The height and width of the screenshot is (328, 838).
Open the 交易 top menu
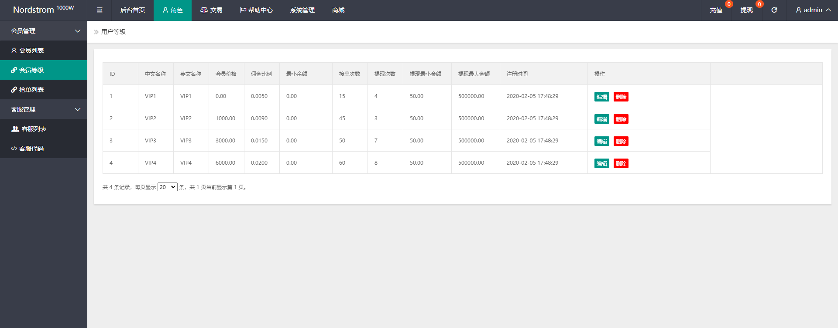pyautogui.click(x=211, y=10)
